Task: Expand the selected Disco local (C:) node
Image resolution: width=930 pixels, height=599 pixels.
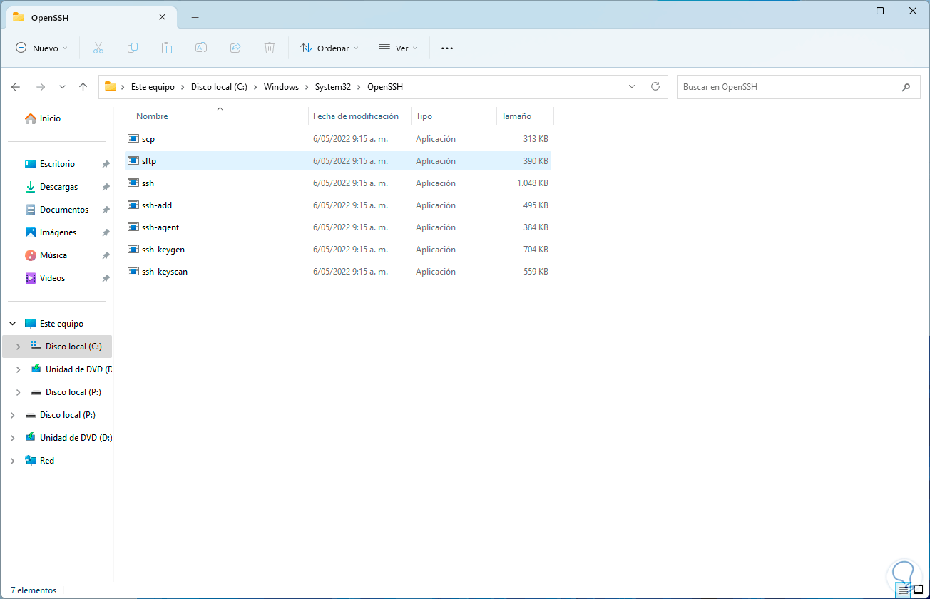Action: (19, 347)
